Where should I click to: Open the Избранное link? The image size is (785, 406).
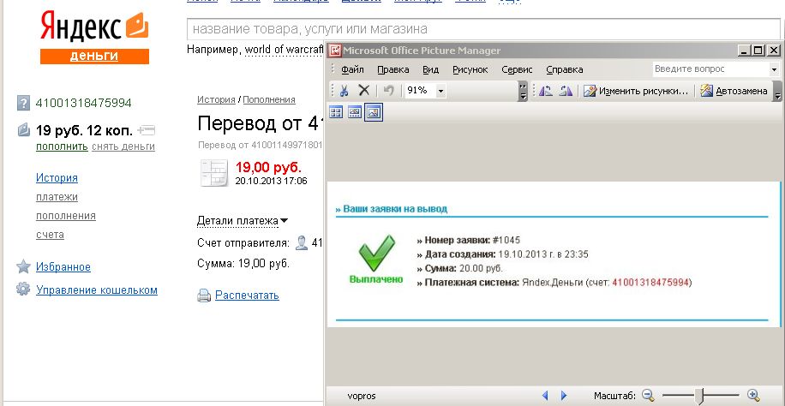63,267
